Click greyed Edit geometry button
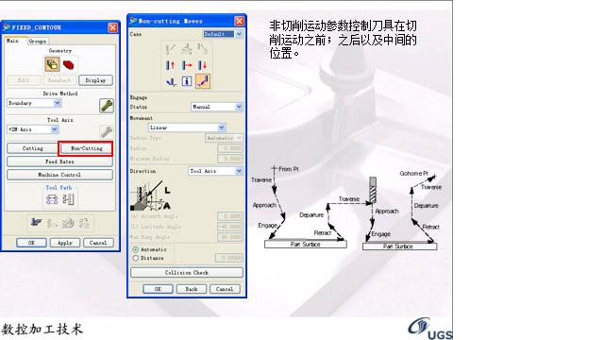 click(x=24, y=80)
